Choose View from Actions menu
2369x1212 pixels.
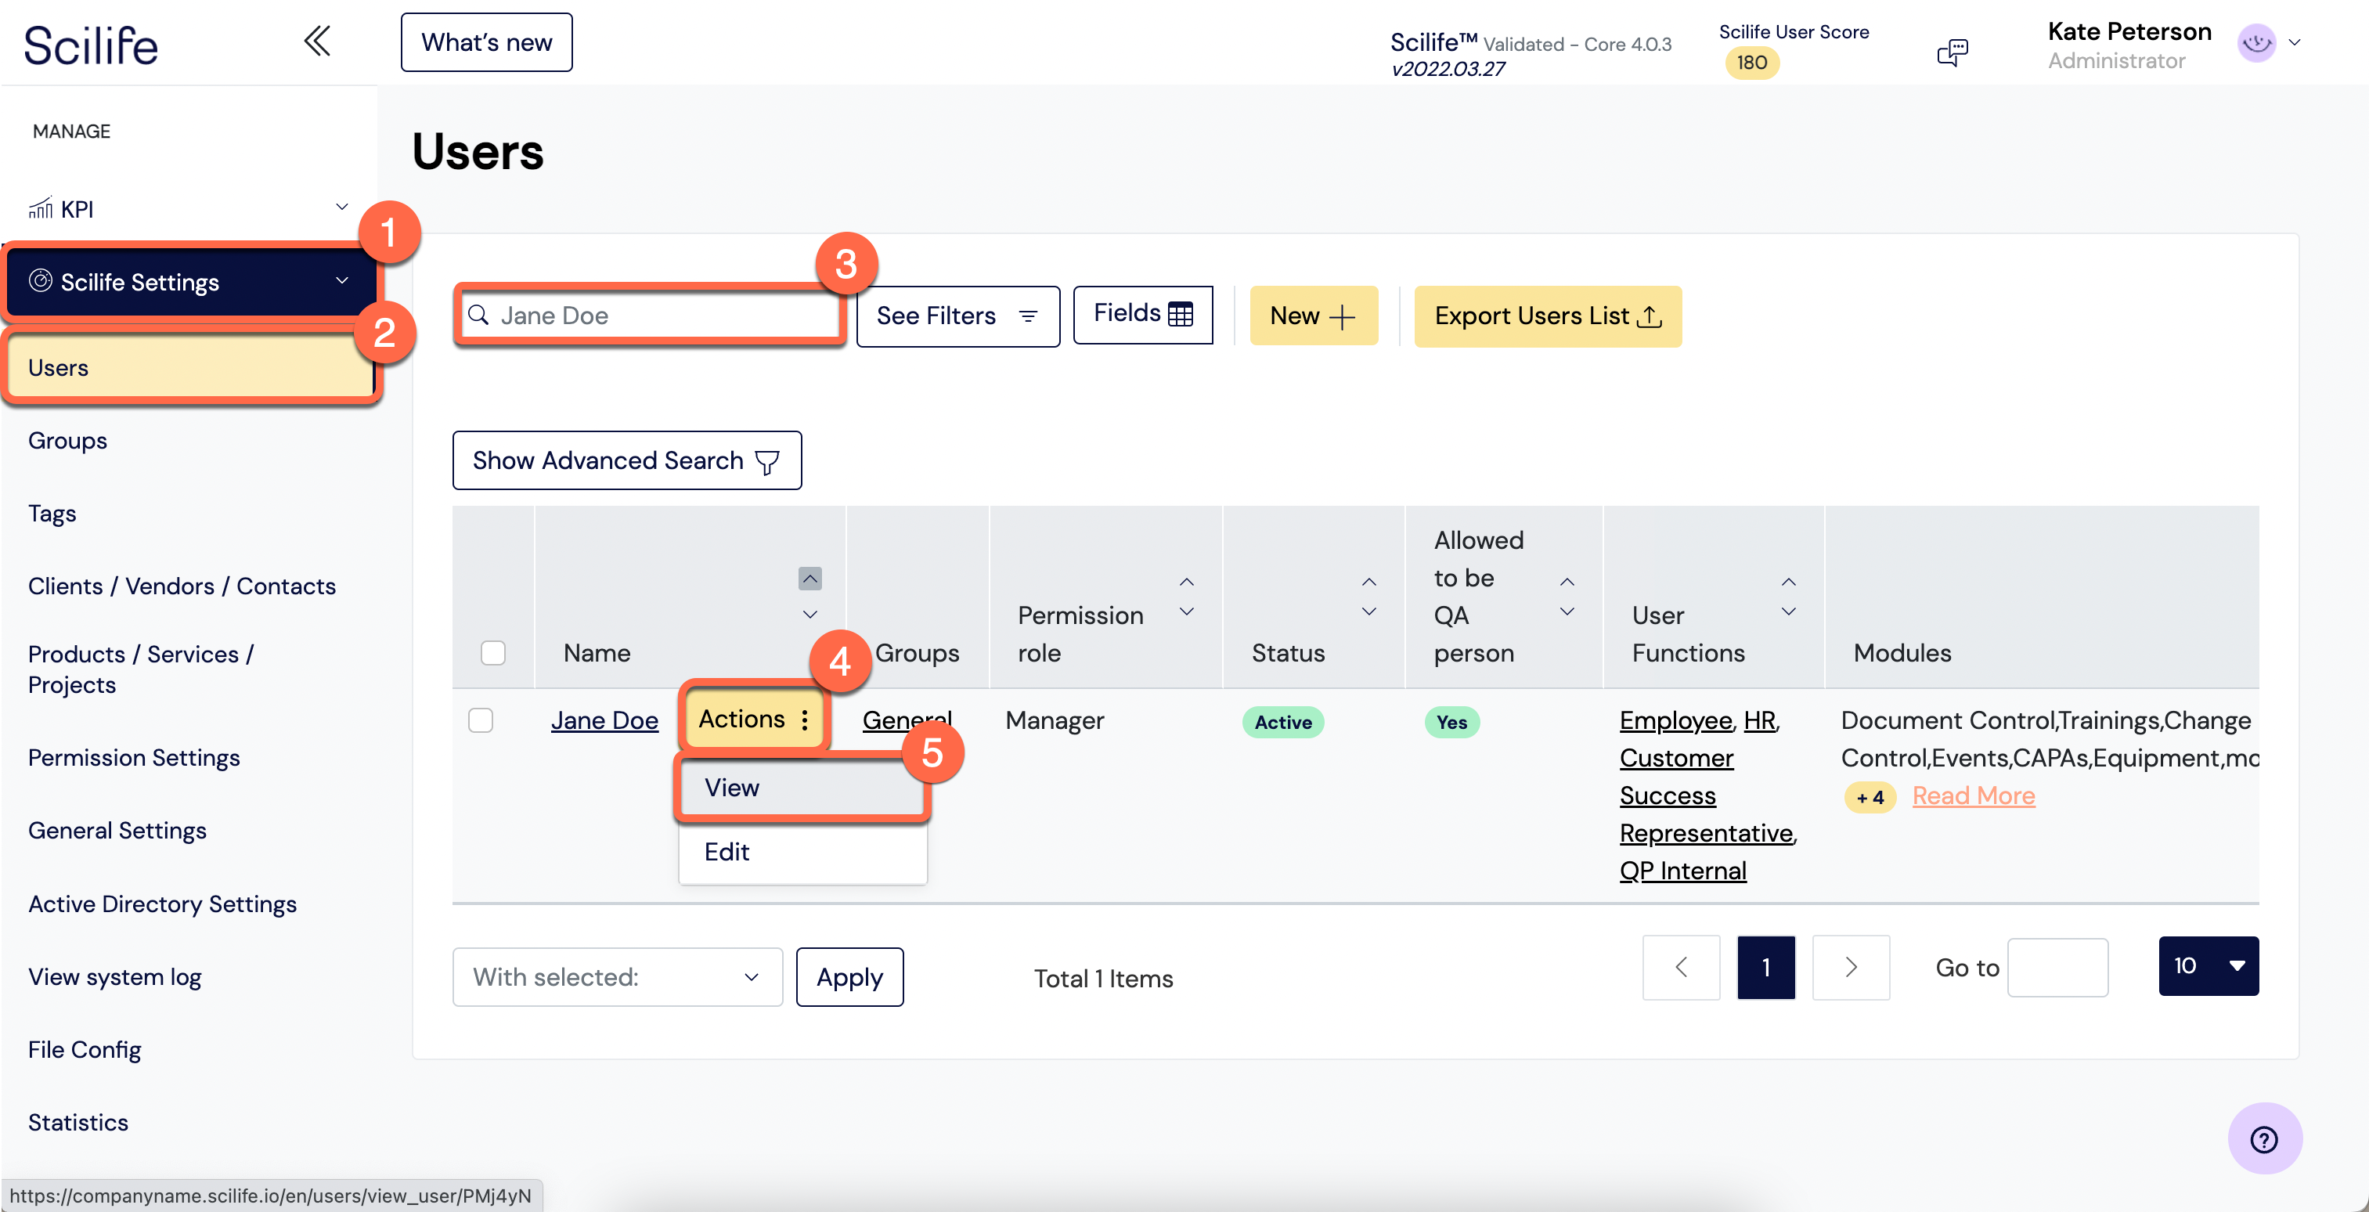(x=802, y=787)
